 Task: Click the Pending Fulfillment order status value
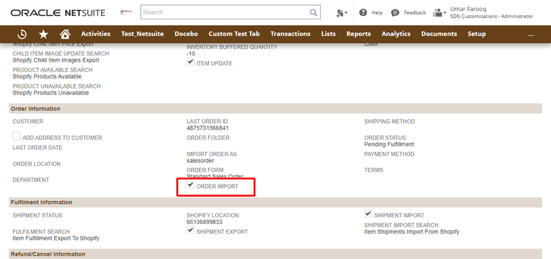389,144
